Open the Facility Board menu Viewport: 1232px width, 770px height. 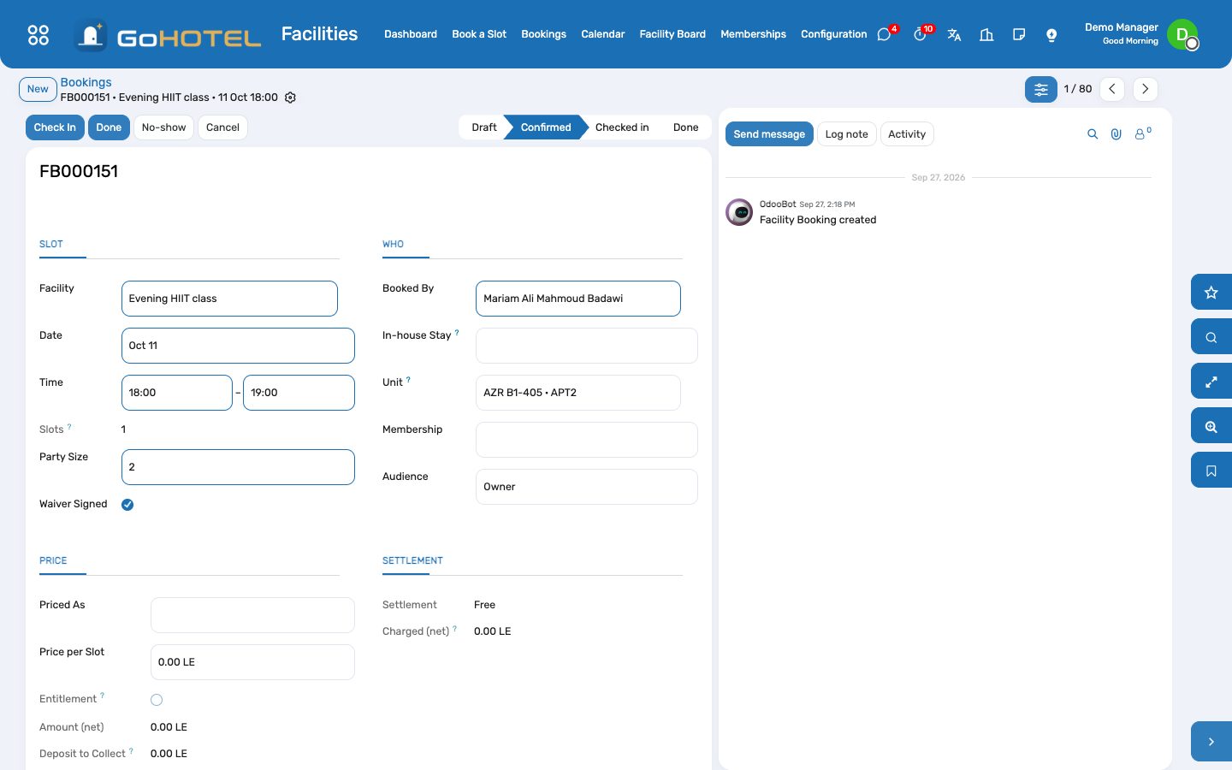coord(672,34)
